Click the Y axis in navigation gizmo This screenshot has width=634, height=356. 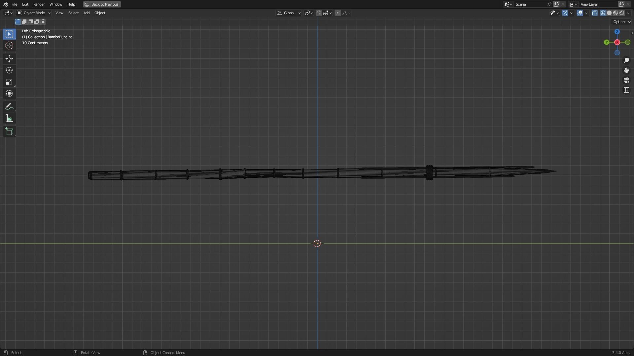pyautogui.click(x=607, y=42)
